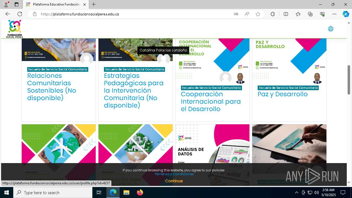Toggle split screen icon

pos(286,14)
